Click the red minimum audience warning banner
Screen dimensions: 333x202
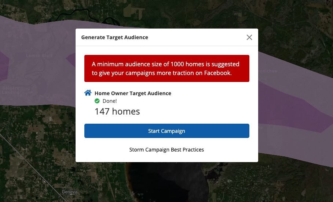point(166,68)
